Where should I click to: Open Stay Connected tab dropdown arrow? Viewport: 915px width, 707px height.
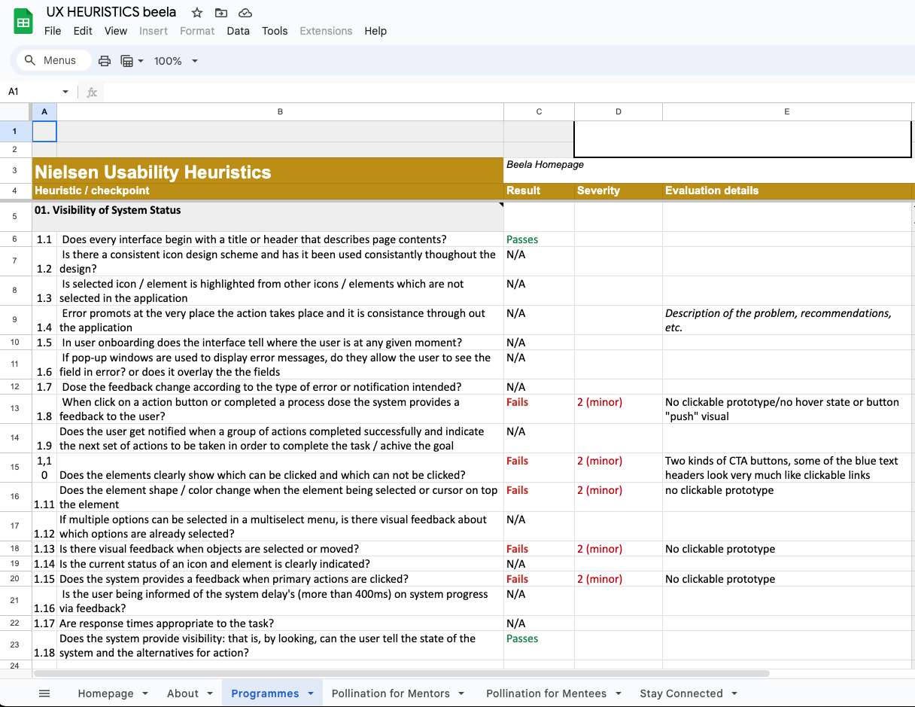coord(734,693)
